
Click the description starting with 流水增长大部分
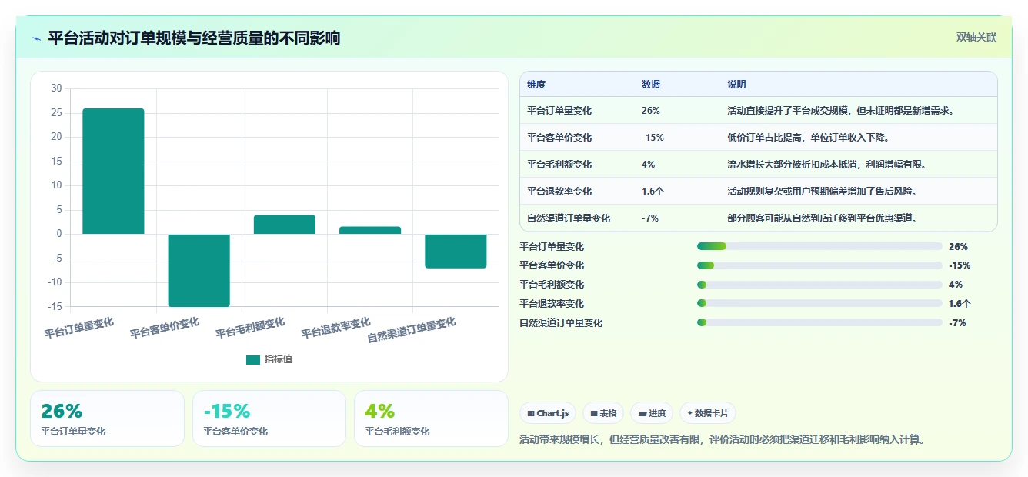coord(826,165)
